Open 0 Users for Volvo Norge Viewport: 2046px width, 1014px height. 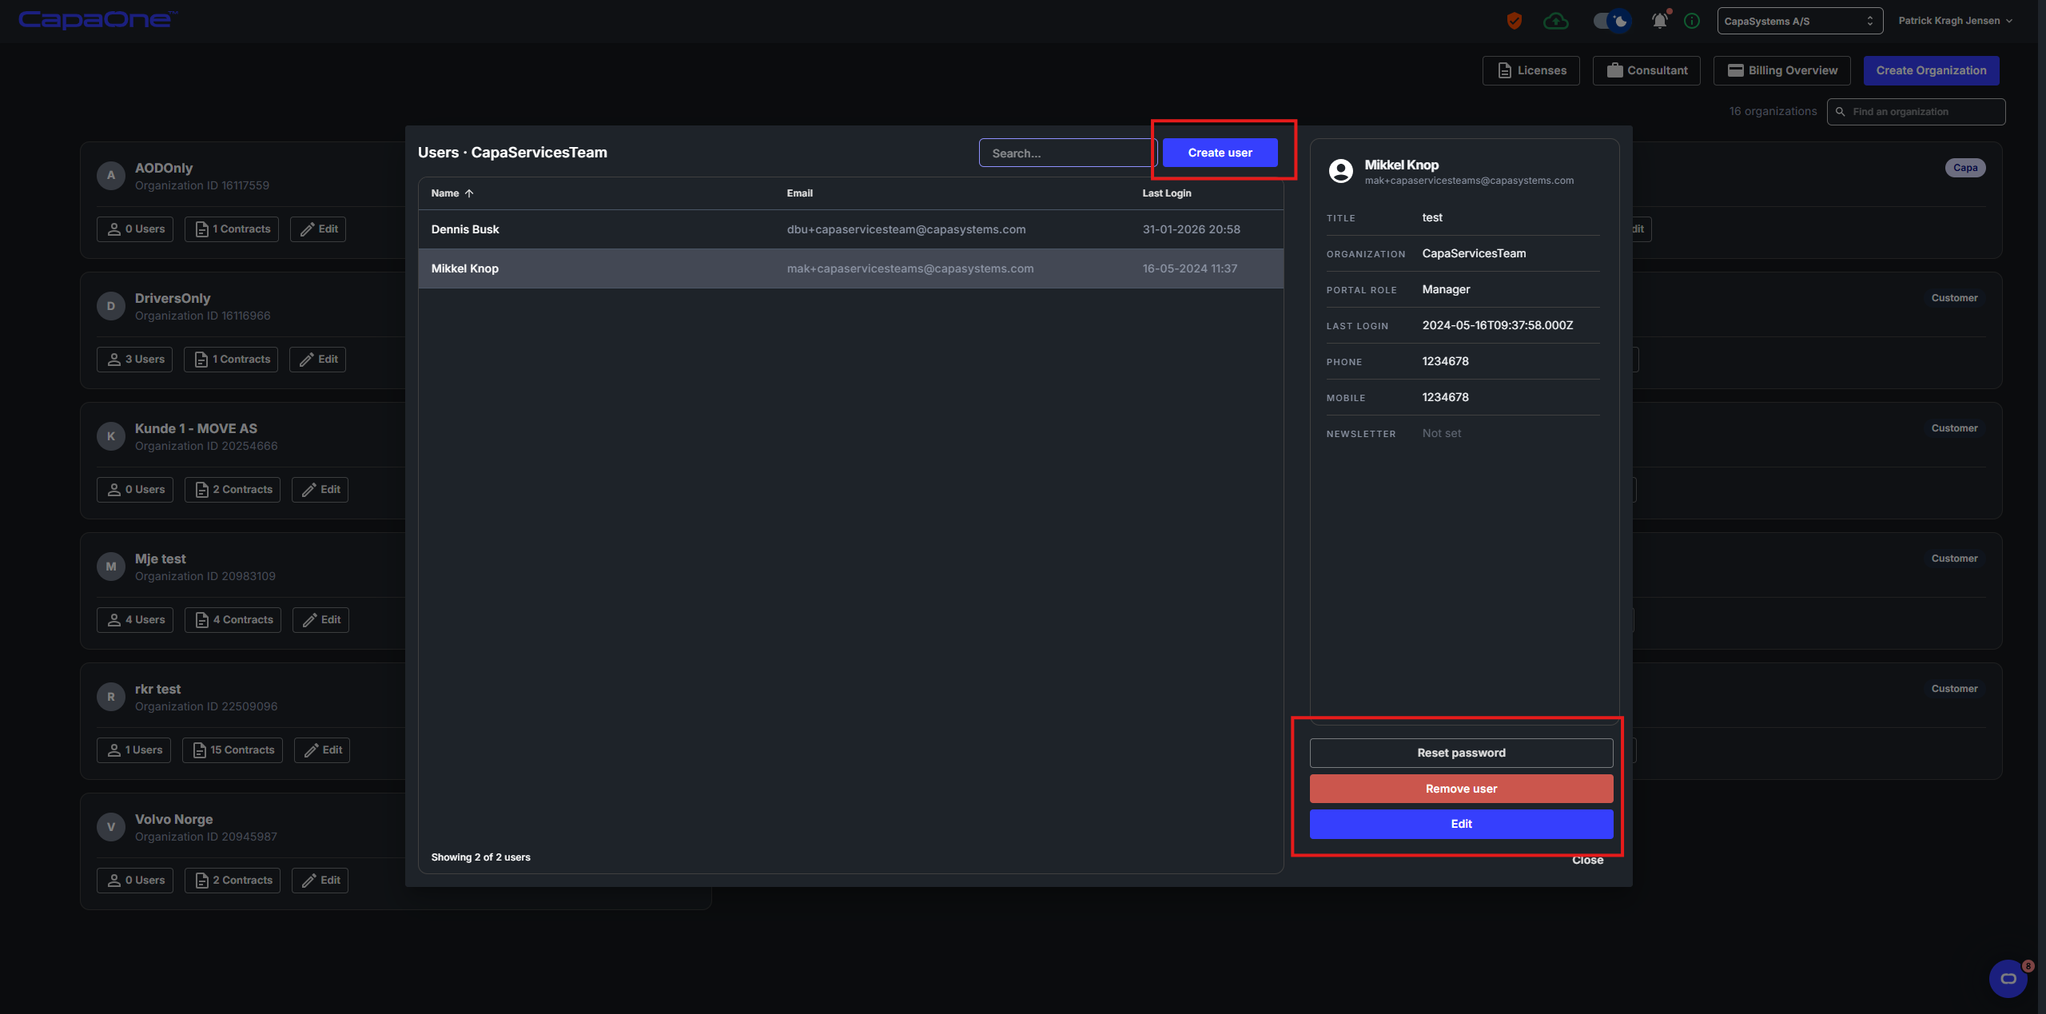[x=135, y=881]
